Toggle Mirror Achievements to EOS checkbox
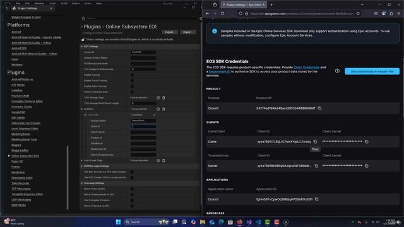 click(132, 195)
